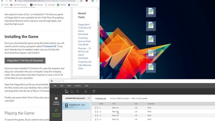Select the fileioc file on desktop
The image size is (215, 121).
click(x=151, y=12)
